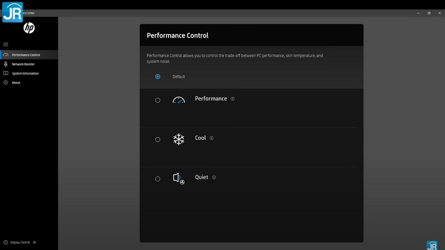445x250 pixels.
Task: Select the Cool mode radio button
Action: [x=157, y=139]
